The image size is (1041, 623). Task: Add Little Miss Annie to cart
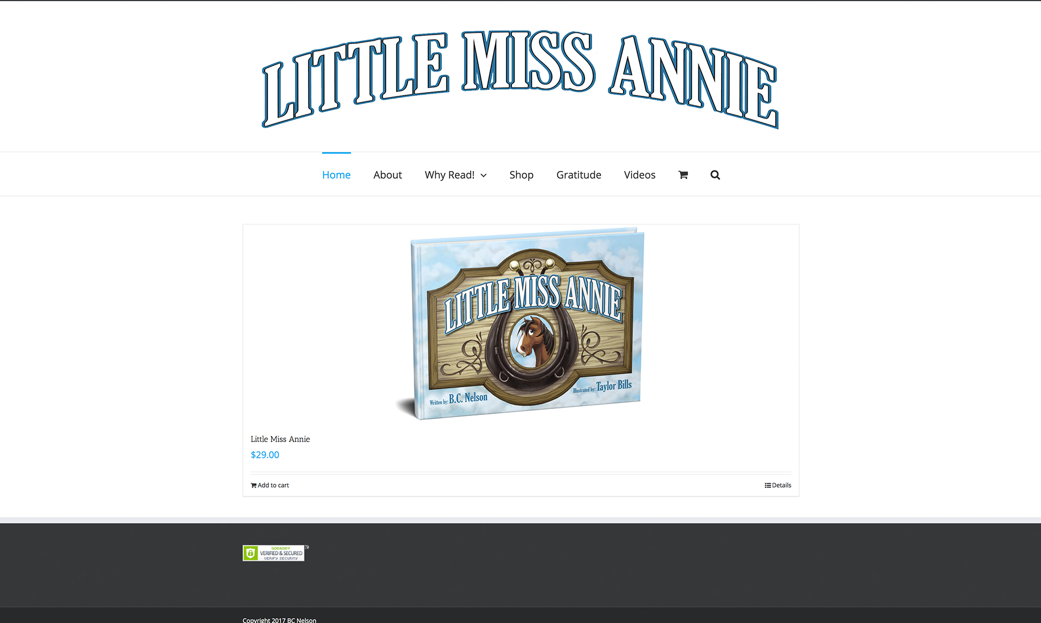[x=270, y=485]
